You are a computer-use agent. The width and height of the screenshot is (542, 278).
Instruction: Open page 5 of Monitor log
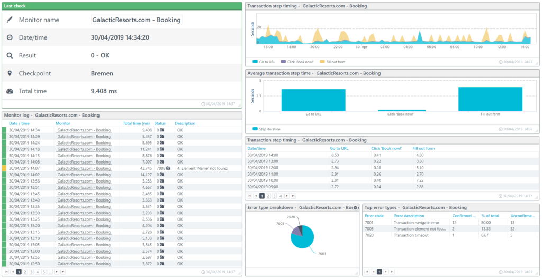(x=44, y=272)
